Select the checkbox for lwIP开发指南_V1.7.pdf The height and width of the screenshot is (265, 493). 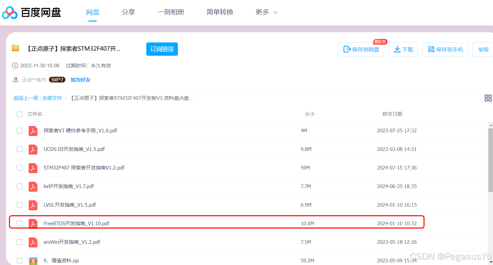20,186
